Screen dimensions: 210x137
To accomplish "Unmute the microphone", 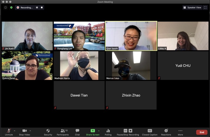I will pos(9,132).
